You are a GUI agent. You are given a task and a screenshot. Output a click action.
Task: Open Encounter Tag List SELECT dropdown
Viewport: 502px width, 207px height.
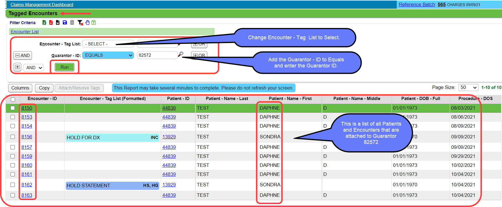(108, 44)
